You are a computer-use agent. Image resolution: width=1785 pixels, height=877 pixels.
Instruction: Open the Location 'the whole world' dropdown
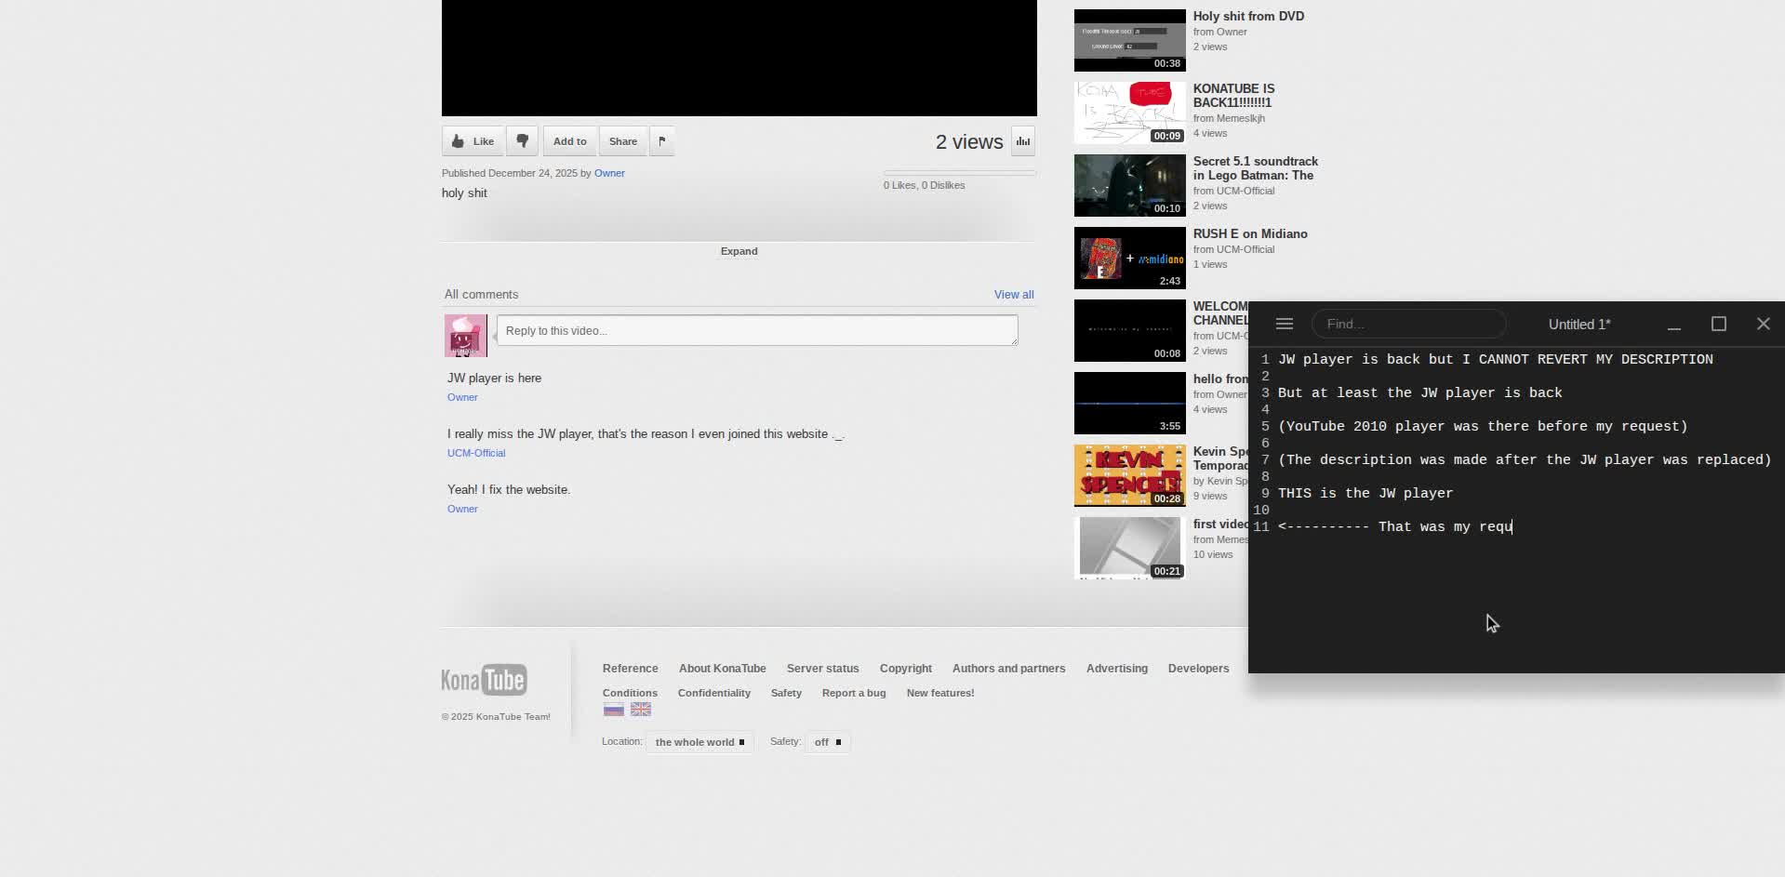[699, 742]
